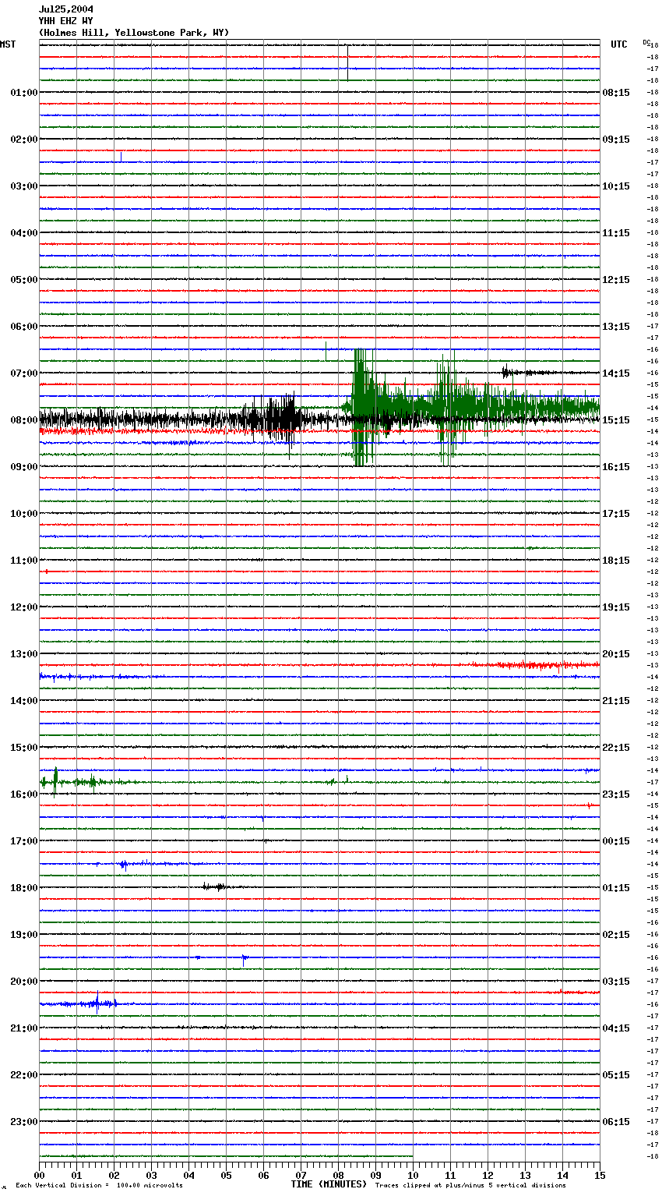
Task: Click the 12:15 UTC time label
Action: pyautogui.click(x=616, y=280)
